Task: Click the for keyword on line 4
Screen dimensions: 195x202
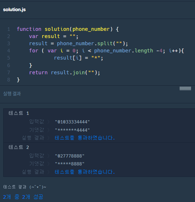Action: click(x=34, y=51)
